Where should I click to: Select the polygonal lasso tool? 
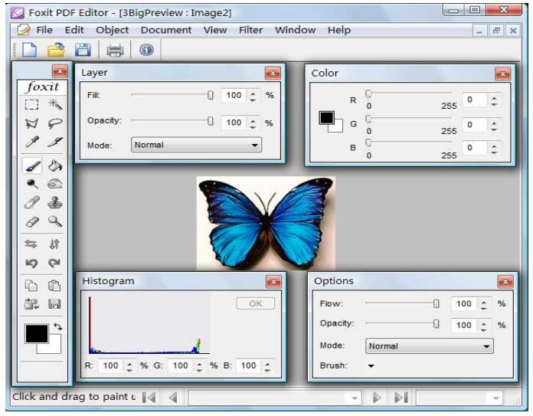point(31,123)
